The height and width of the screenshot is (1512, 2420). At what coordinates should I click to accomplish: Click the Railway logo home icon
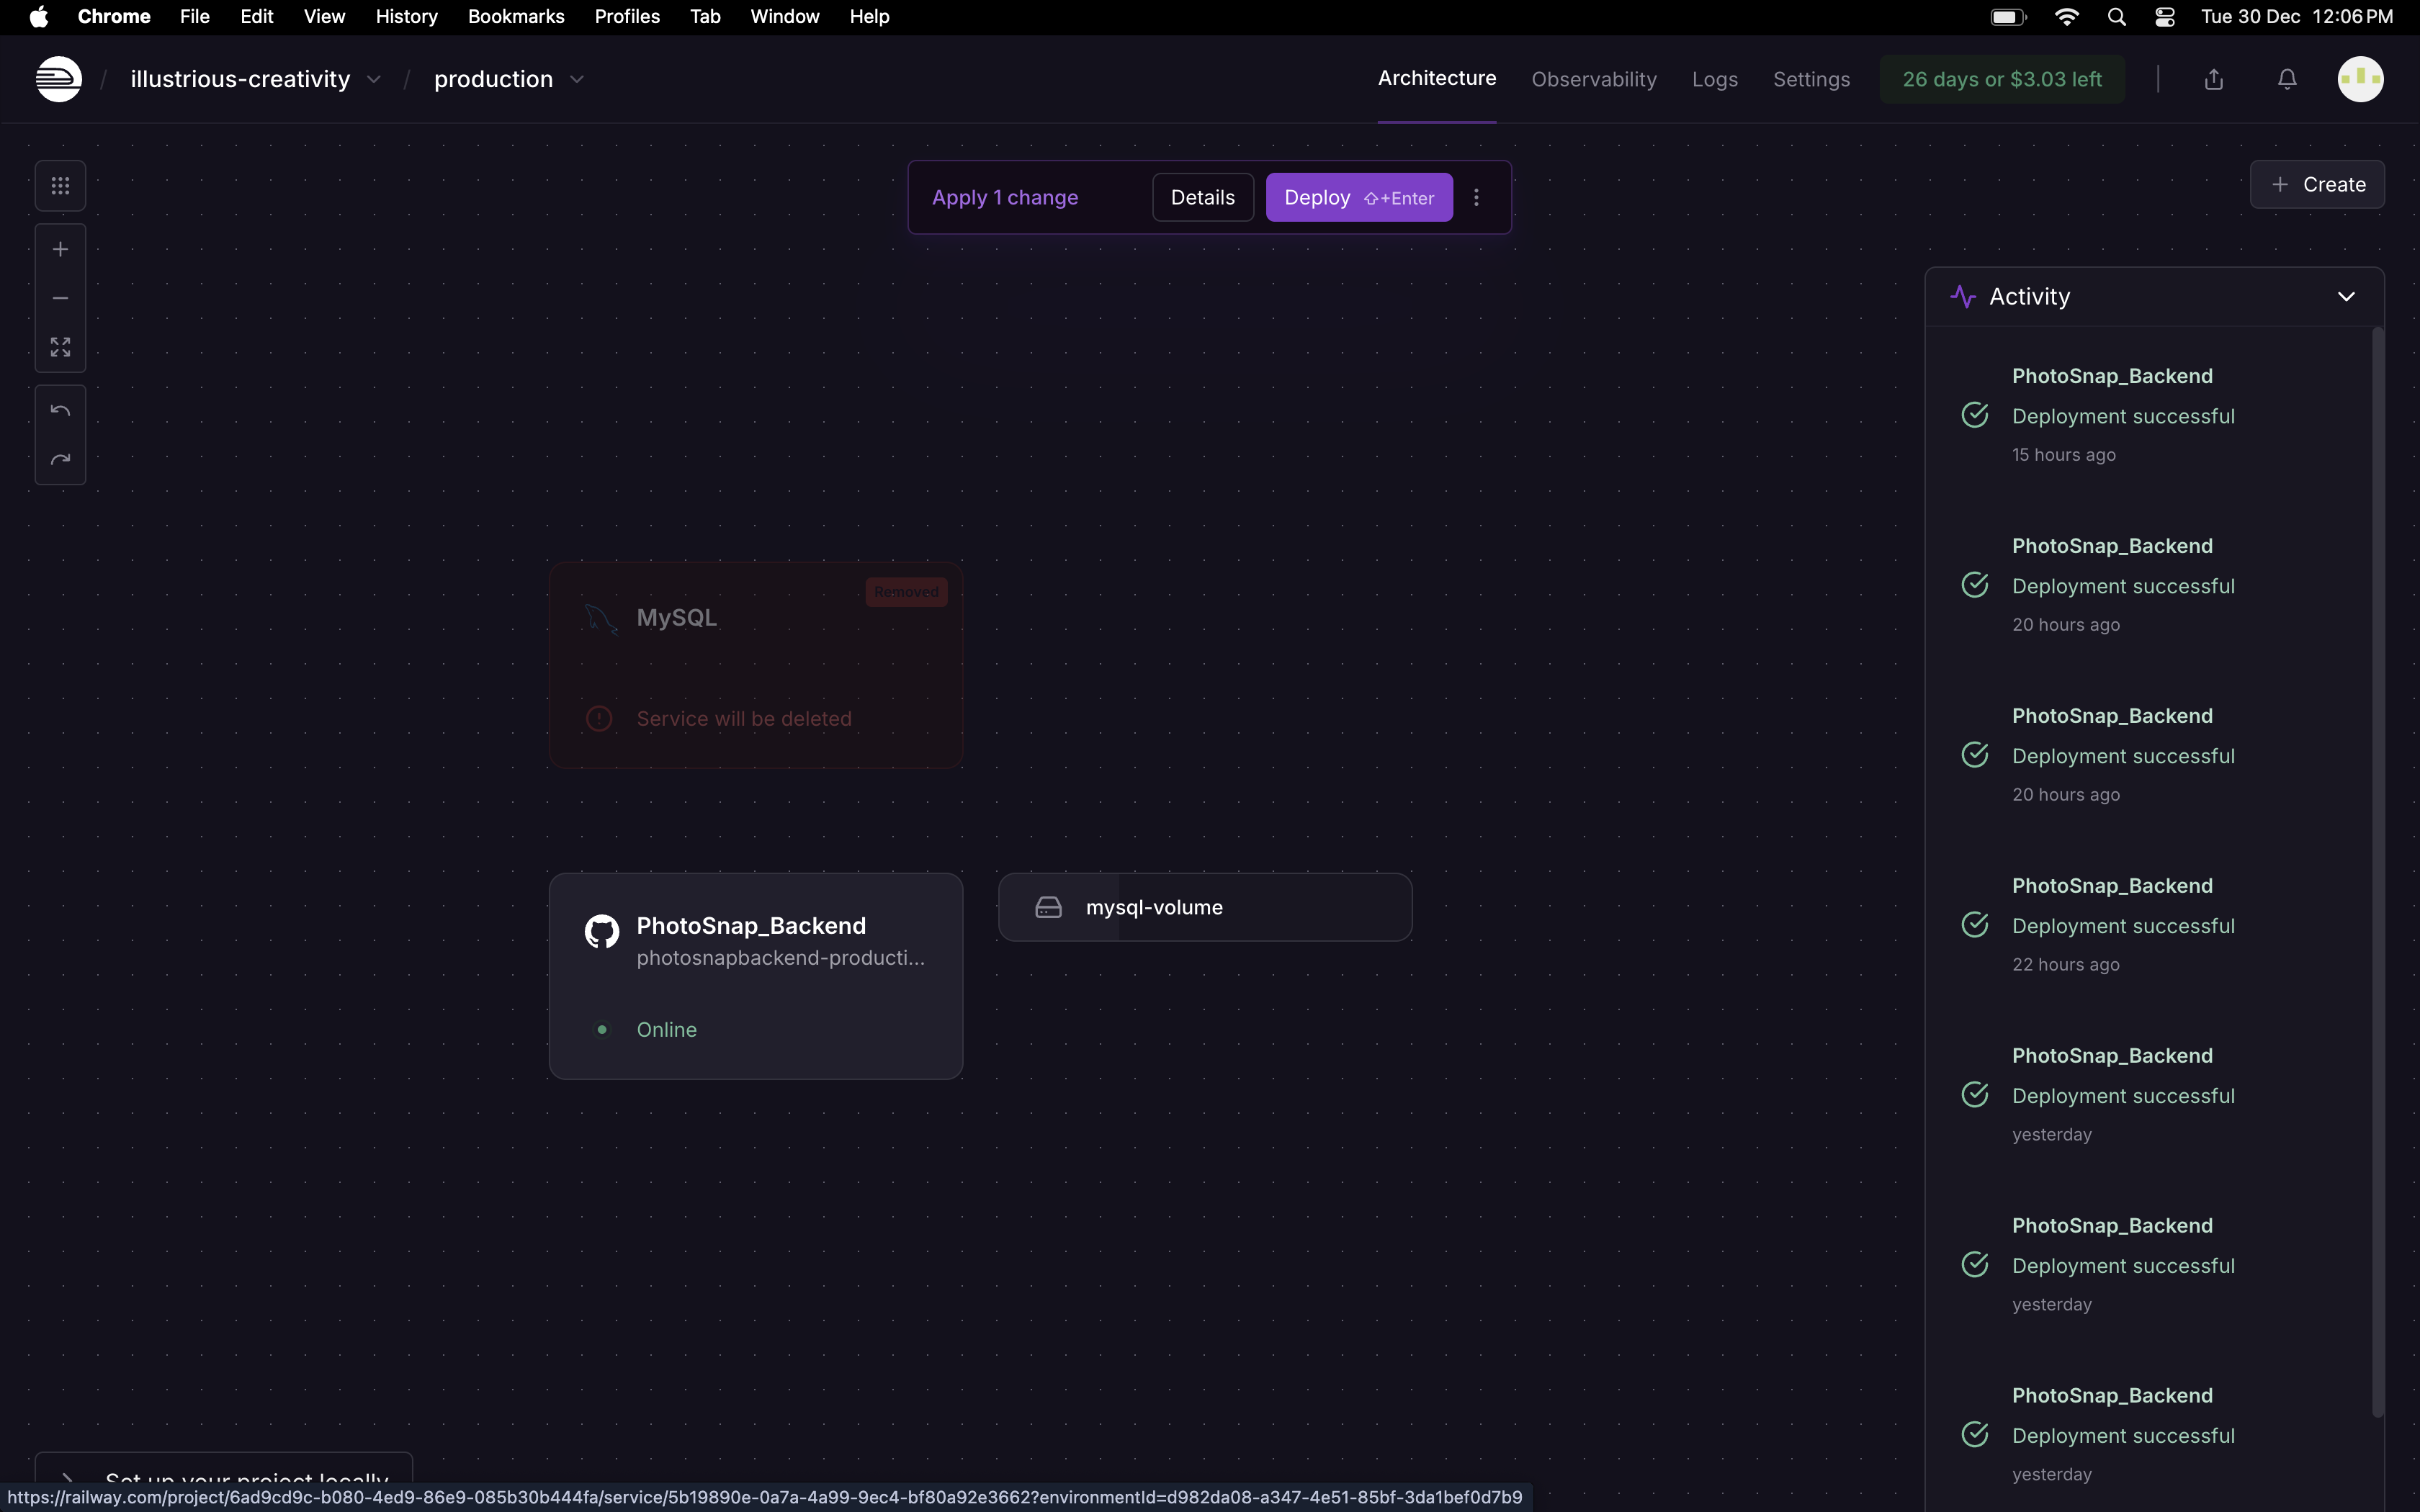[58, 79]
